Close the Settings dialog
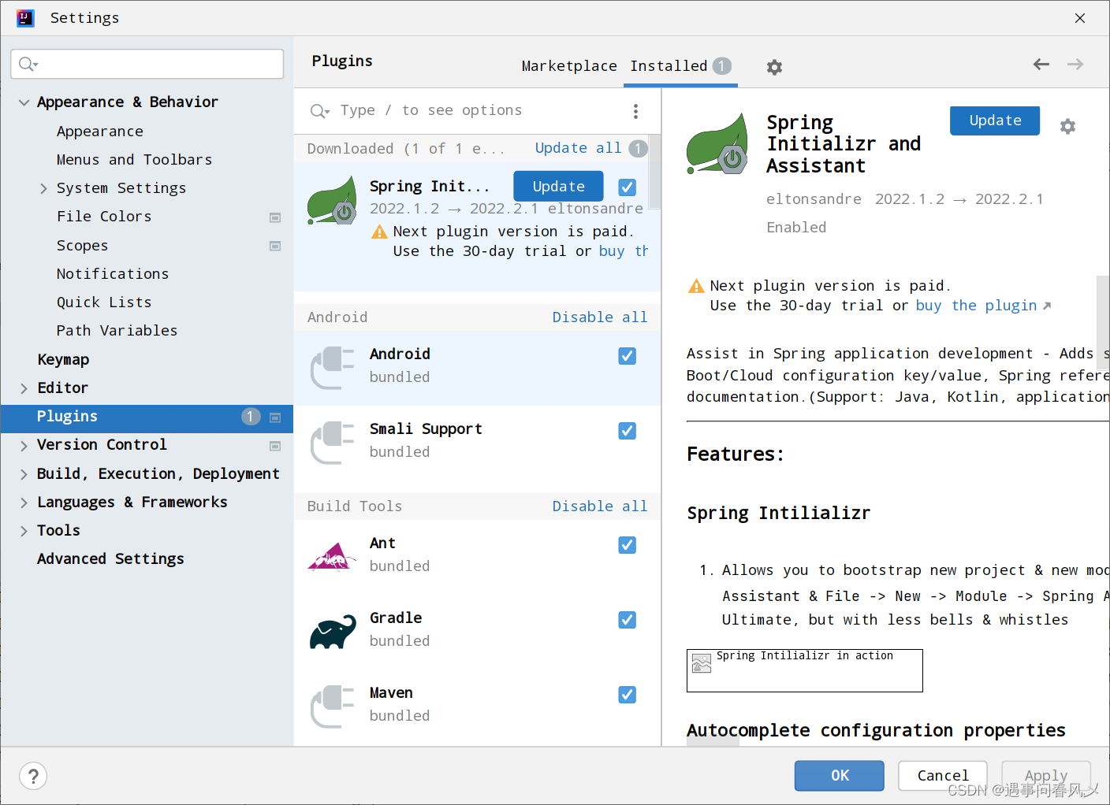This screenshot has height=805, width=1110. pyautogui.click(x=1080, y=18)
